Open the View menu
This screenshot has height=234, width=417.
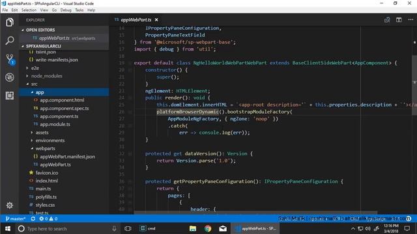pos(44,10)
